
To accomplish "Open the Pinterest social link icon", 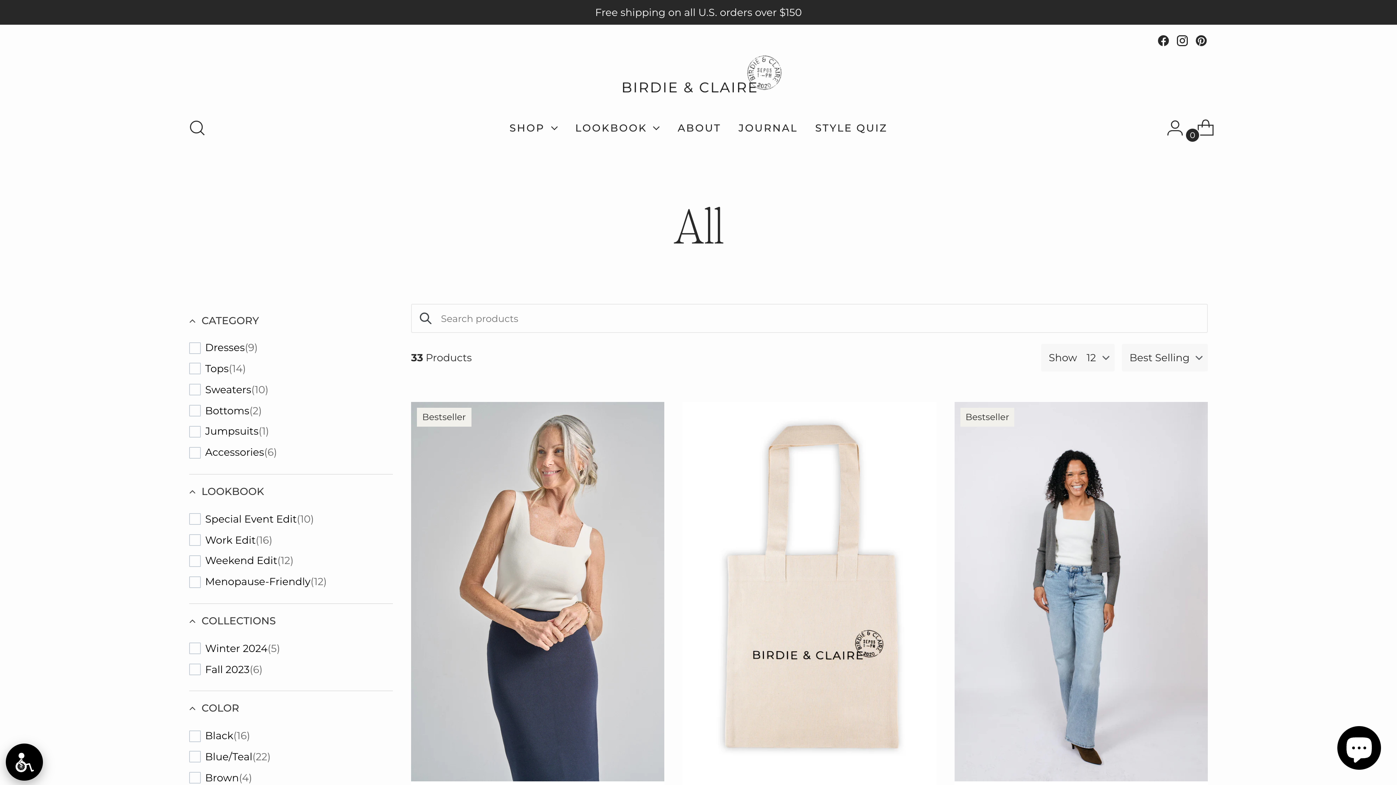I will pos(1201,41).
